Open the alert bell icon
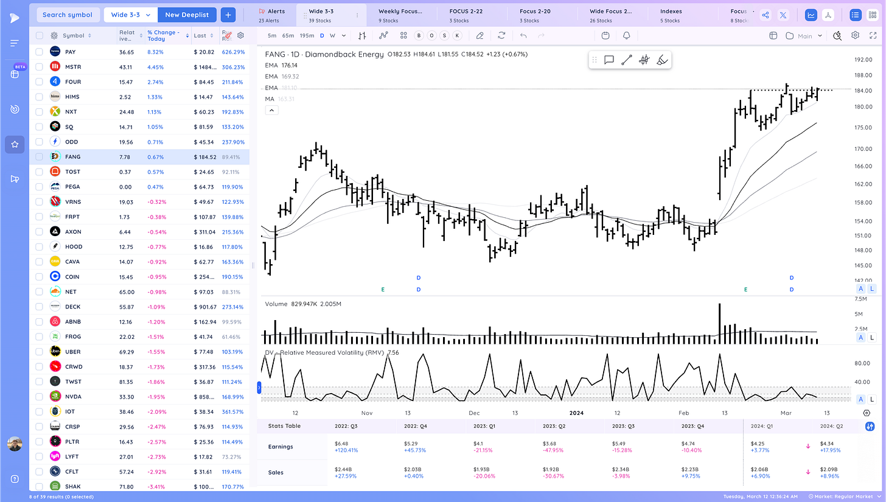The image size is (886, 502). click(626, 36)
